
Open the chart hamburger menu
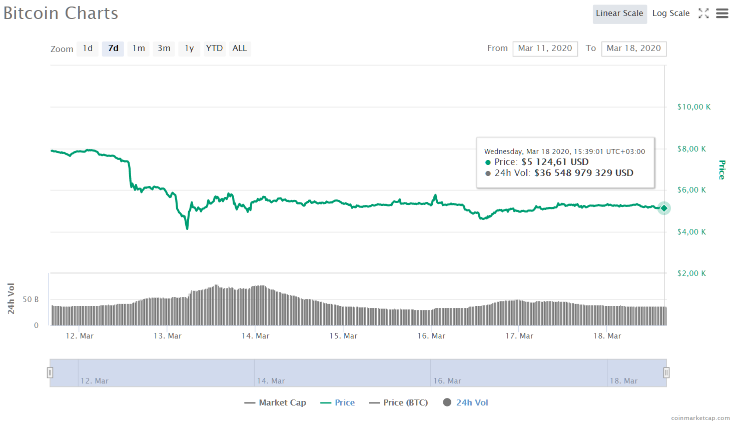(x=722, y=13)
